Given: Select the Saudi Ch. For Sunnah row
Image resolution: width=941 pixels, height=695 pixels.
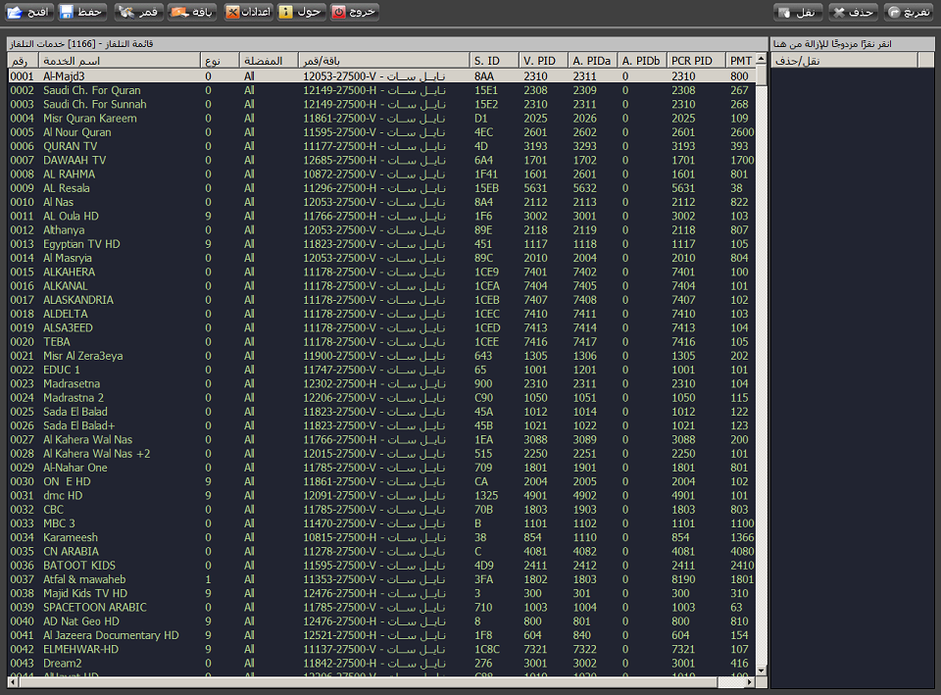Looking at the screenshot, I should 381,105.
